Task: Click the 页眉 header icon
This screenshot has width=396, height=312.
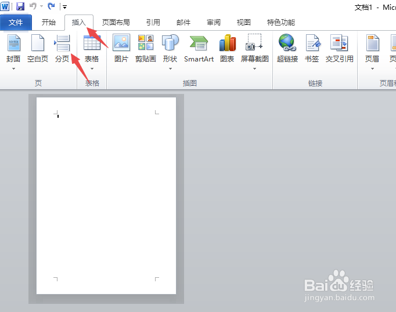Action: [x=373, y=43]
